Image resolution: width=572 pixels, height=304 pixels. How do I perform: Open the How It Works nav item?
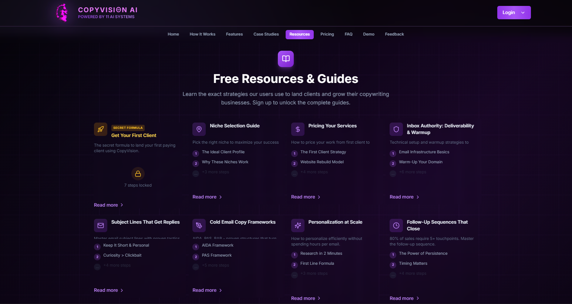click(x=202, y=34)
